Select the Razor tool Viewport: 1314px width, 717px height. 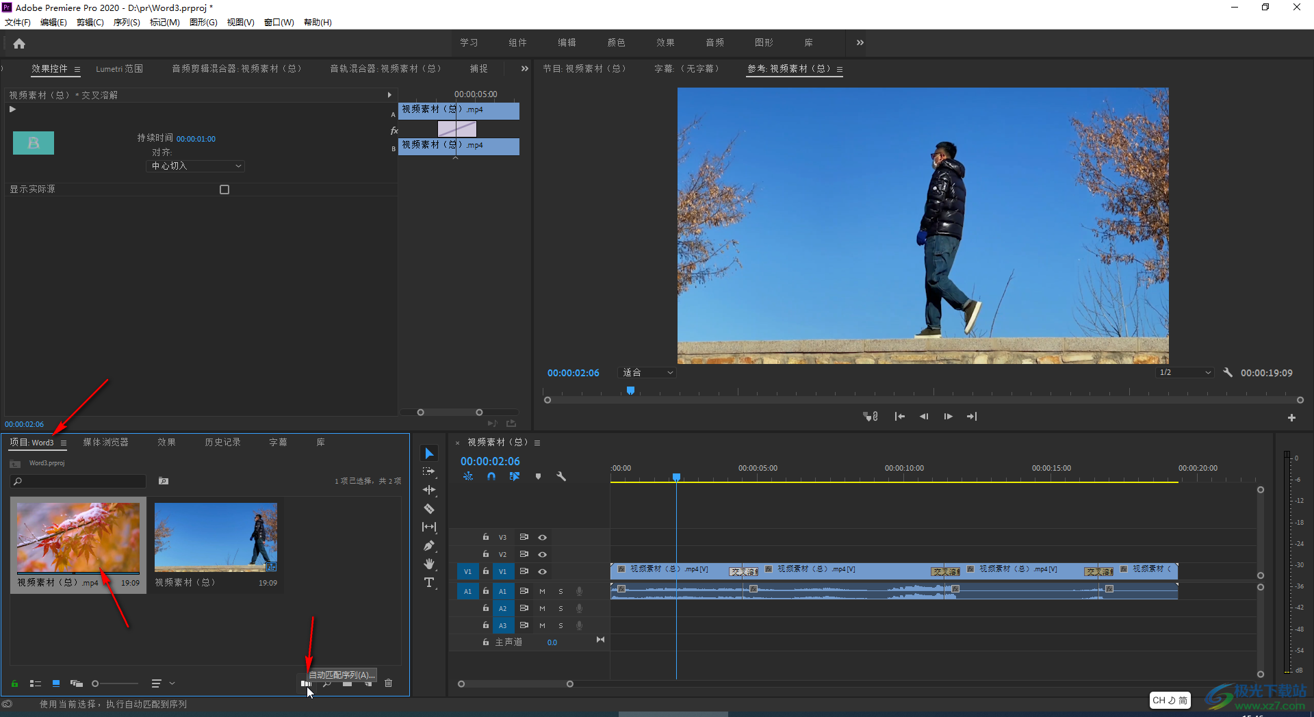click(429, 508)
